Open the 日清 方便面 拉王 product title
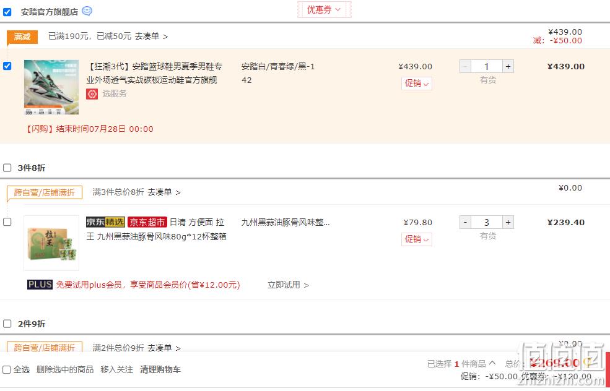The image size is (610, 391). (x=157, y=230)
